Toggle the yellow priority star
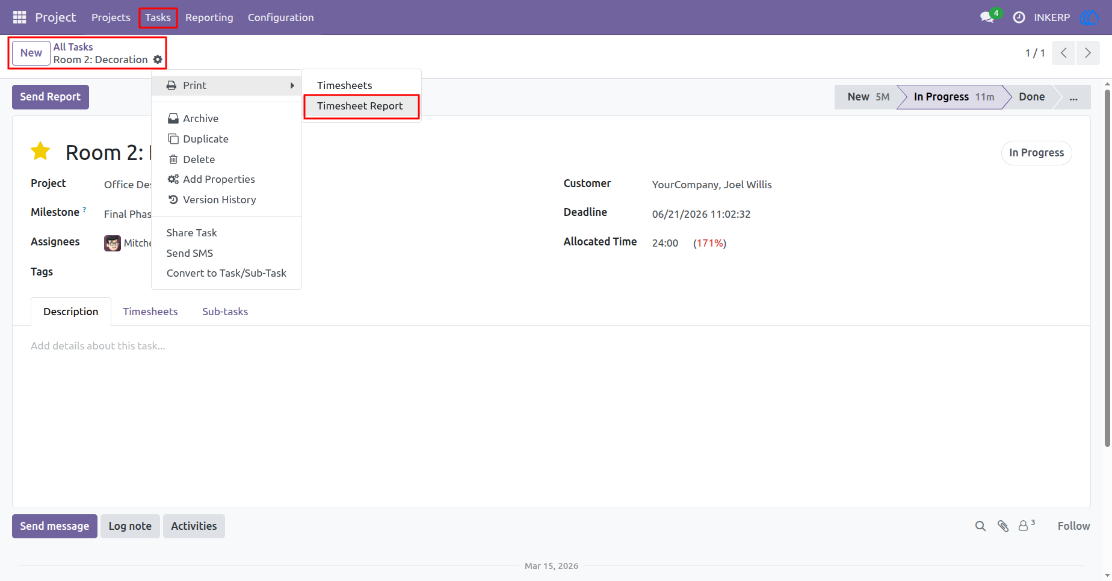Screen dimensions: 1112x581 pos(40,152)
